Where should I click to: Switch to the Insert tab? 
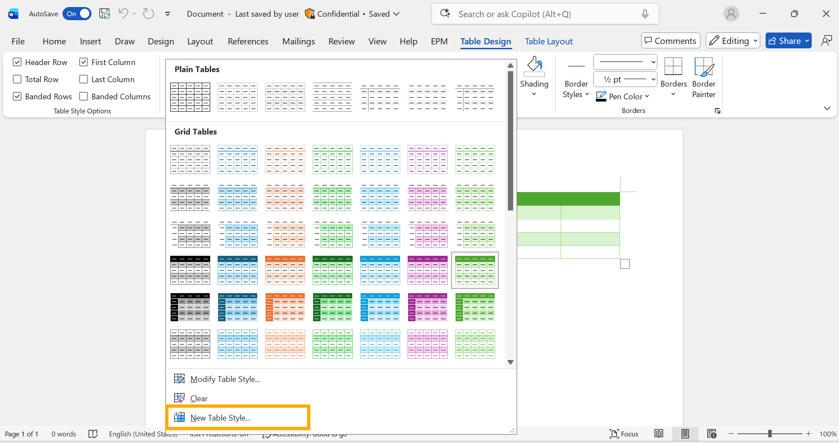coord(90,41)
